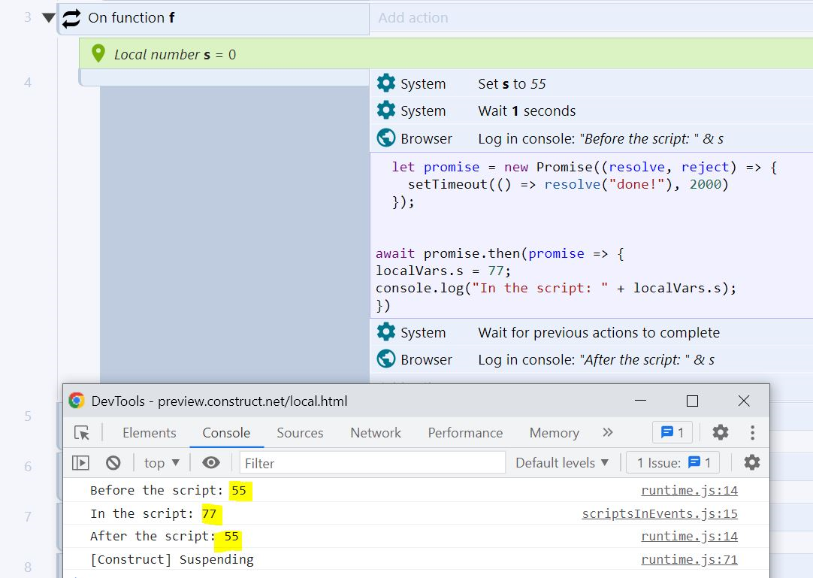Viewport: 813px width, 578px height.
Task: Click the console.log In the script code line
Action: [556, 288]
